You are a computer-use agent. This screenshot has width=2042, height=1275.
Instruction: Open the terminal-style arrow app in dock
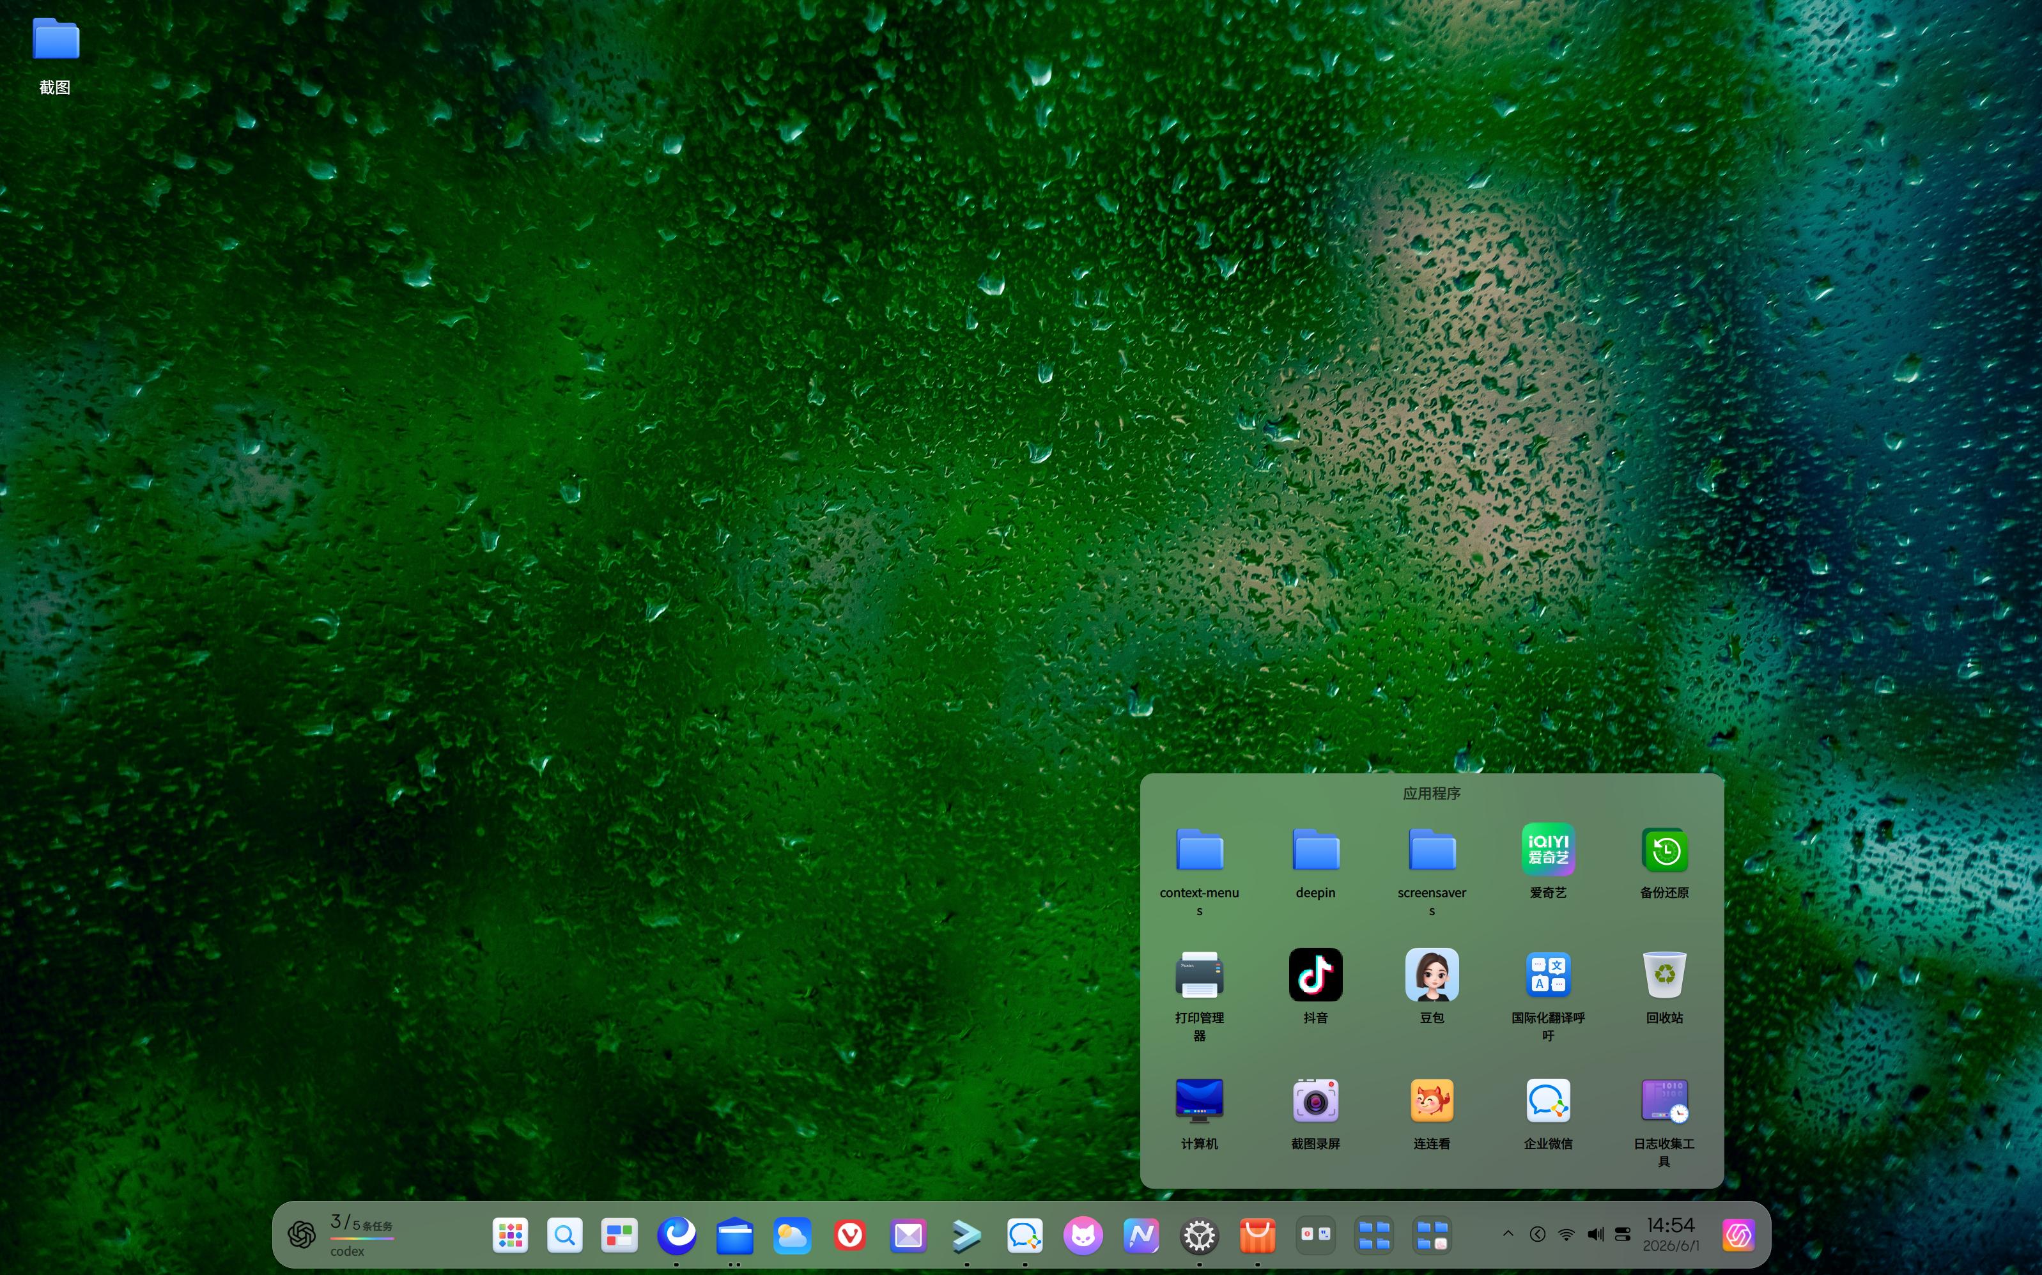(966, 1235)
